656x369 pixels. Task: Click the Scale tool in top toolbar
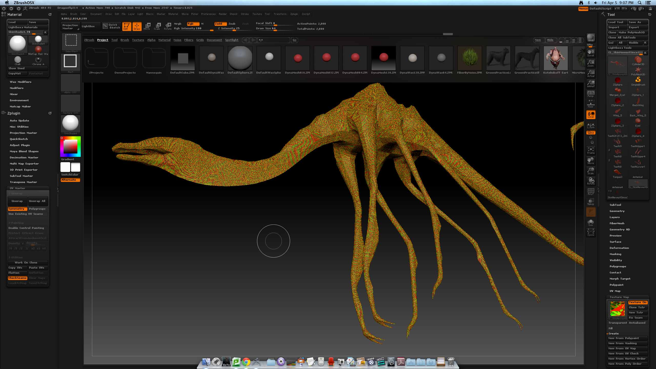click(157, 26)
